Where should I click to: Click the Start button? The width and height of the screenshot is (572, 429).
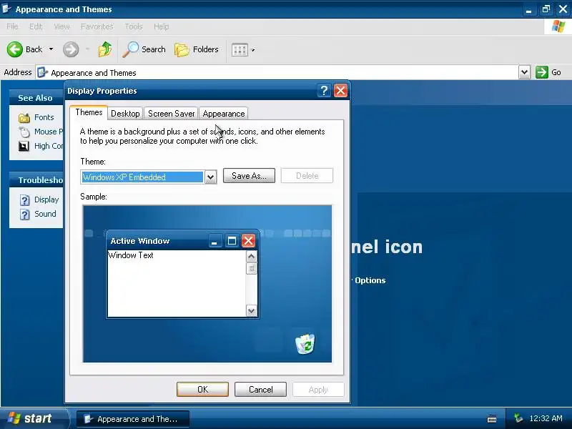(x=34, y=418)
